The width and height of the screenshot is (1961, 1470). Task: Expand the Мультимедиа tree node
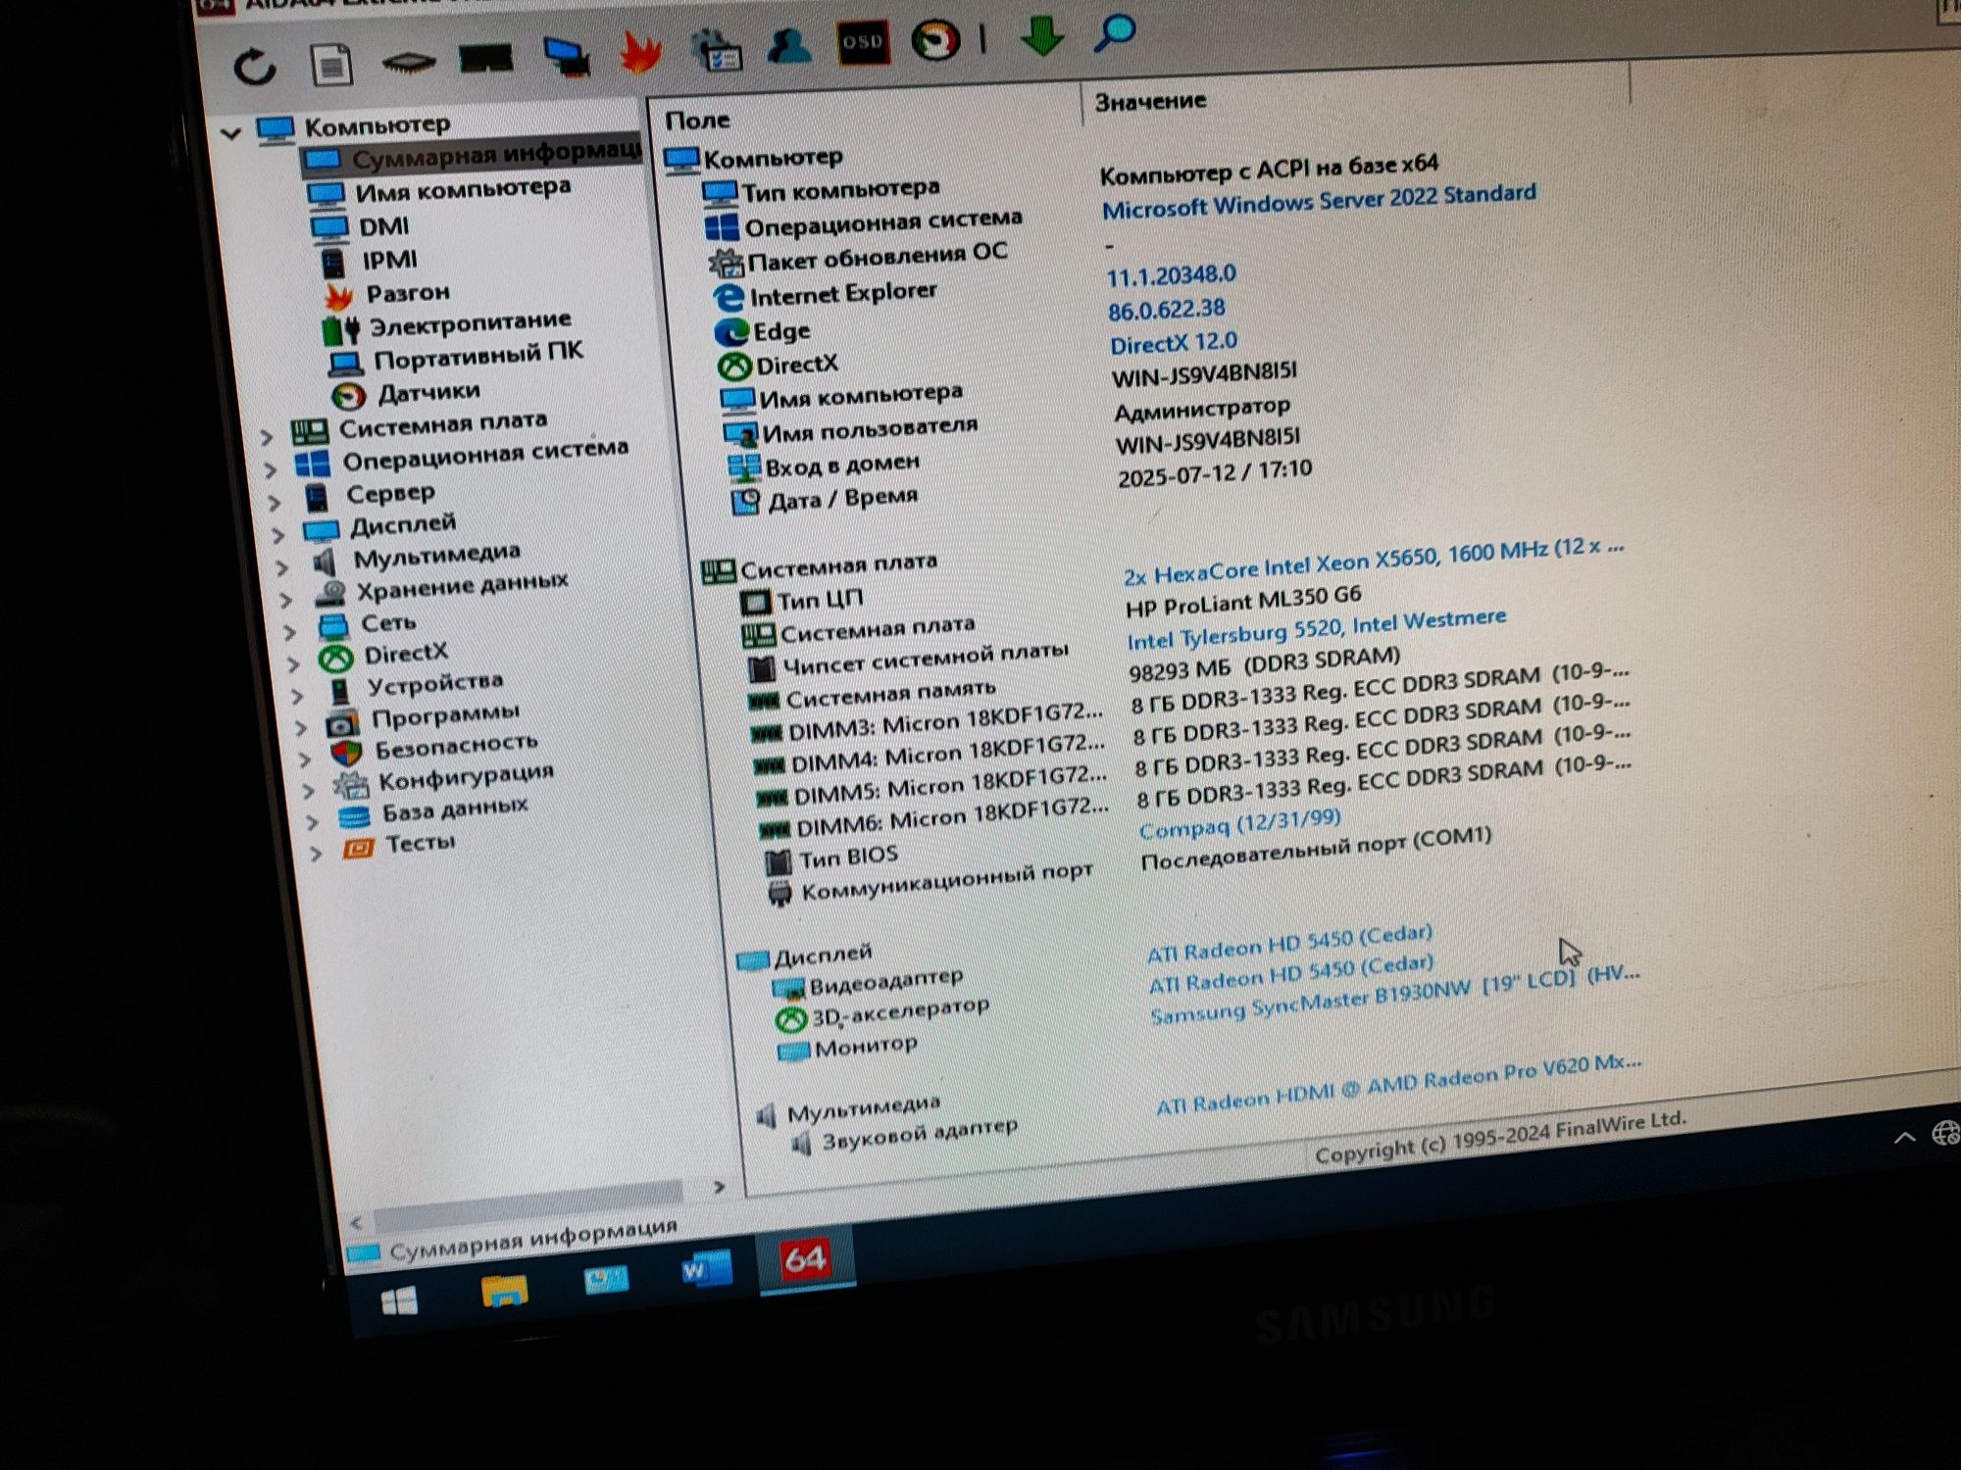pos(281,567)
